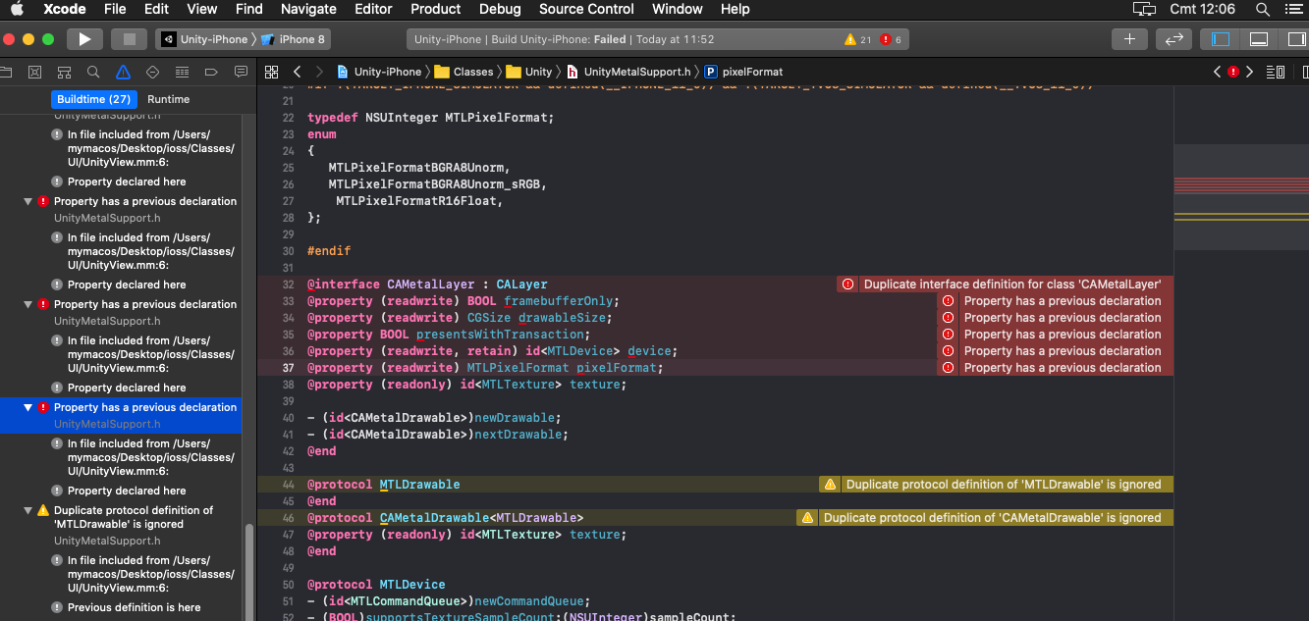Show the 6 errors in toolbar
Image resolution: width=1309 pixels, height=621 pixels.
click(x=892, y=40)
